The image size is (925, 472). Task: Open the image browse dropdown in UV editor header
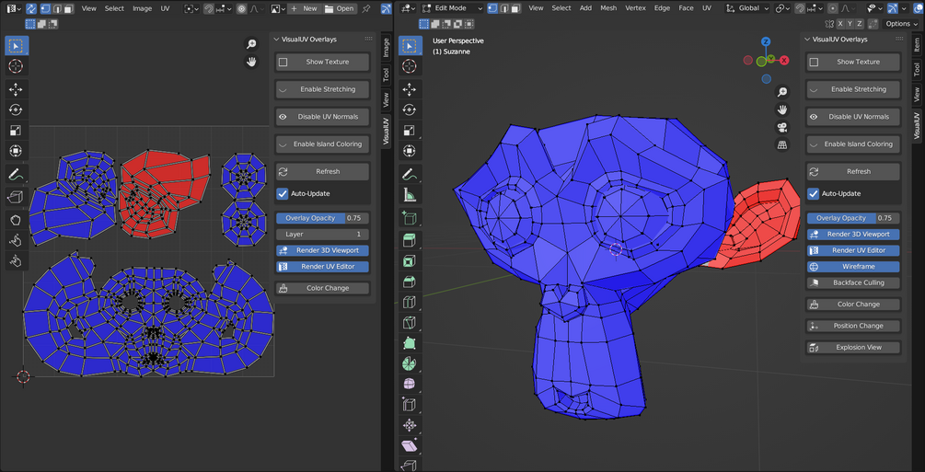click(x=278, y=8)
